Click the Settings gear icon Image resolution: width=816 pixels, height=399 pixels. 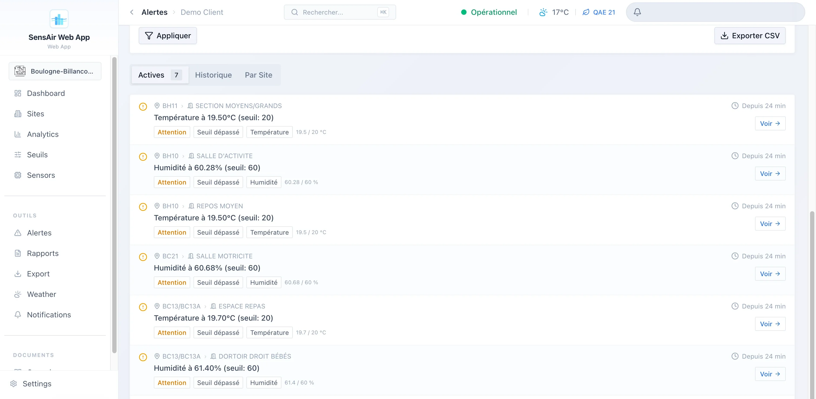coord(13,383)
